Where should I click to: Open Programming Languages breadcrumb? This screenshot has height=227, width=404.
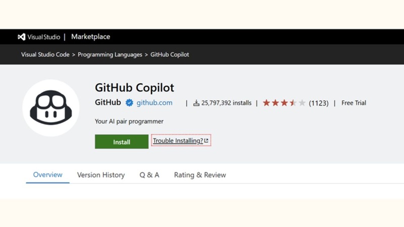110,54
